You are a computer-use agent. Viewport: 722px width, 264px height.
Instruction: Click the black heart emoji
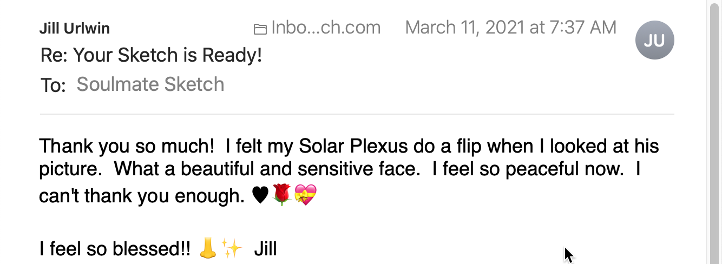coord(260,195)
